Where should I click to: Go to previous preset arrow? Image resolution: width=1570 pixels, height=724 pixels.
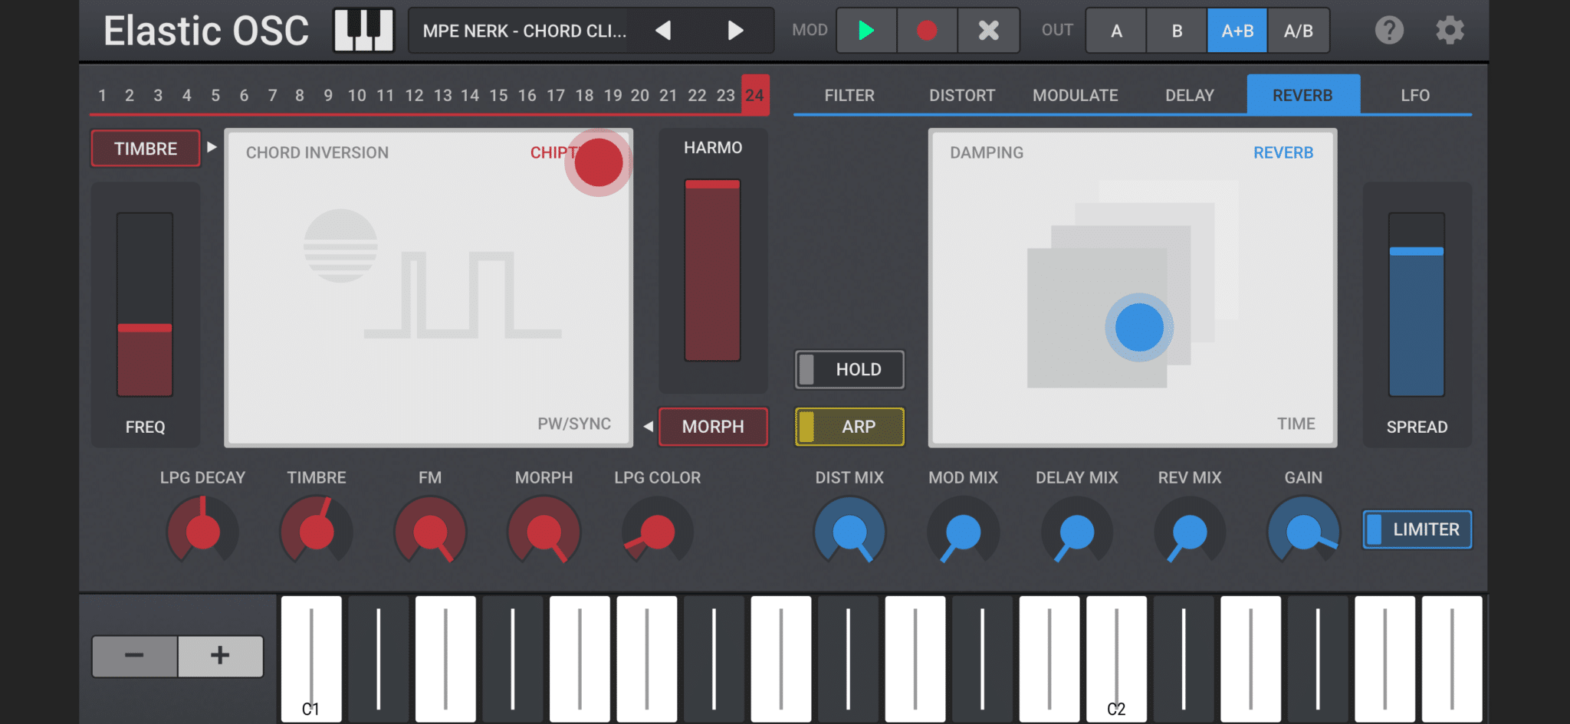pos(663,31)
